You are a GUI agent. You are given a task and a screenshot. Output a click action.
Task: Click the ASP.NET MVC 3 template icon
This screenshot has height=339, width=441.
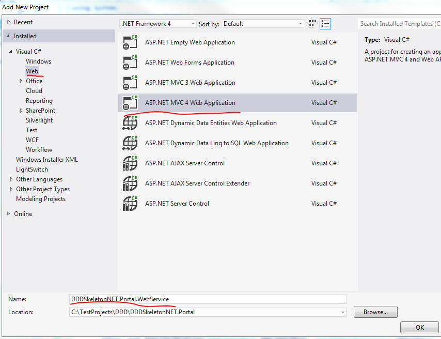[x=130, y=83]
